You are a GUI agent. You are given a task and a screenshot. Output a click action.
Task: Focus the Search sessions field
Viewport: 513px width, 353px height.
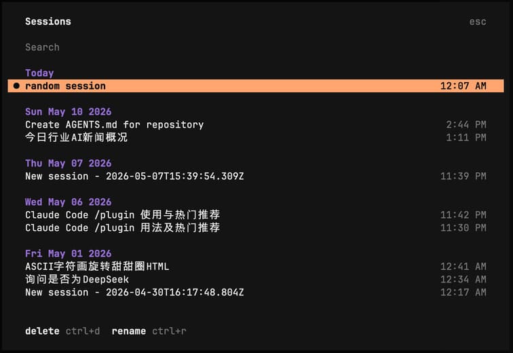(256, 47)
